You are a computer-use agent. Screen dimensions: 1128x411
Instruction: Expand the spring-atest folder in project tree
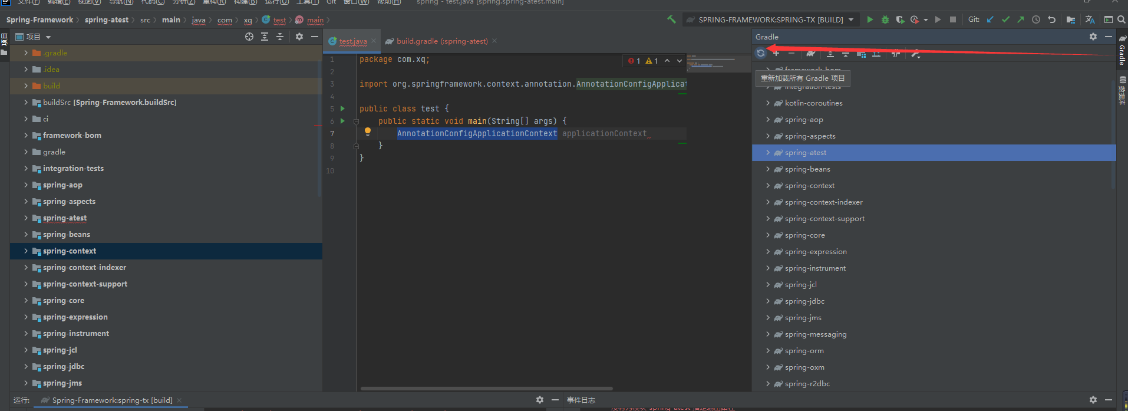tap(26, 218)
